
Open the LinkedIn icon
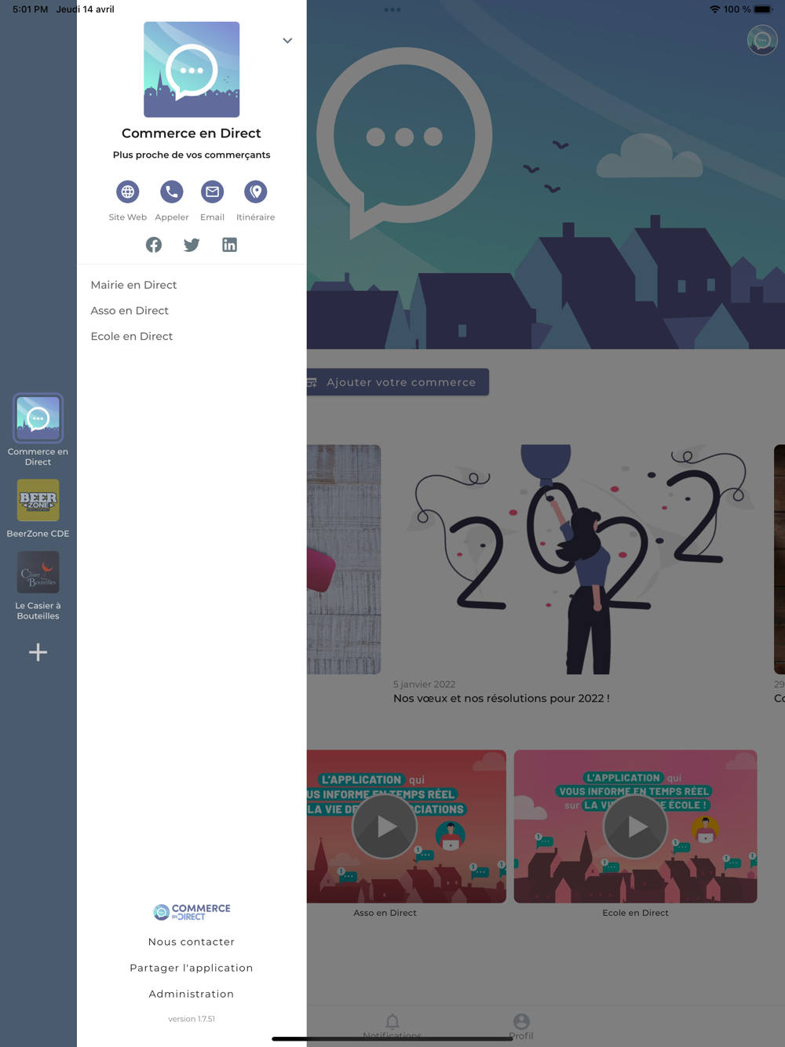click(x=229, y=245)
